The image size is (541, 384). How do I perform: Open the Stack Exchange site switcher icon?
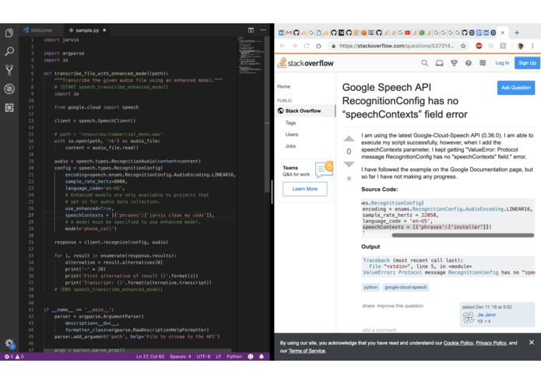tap(483, 63)
